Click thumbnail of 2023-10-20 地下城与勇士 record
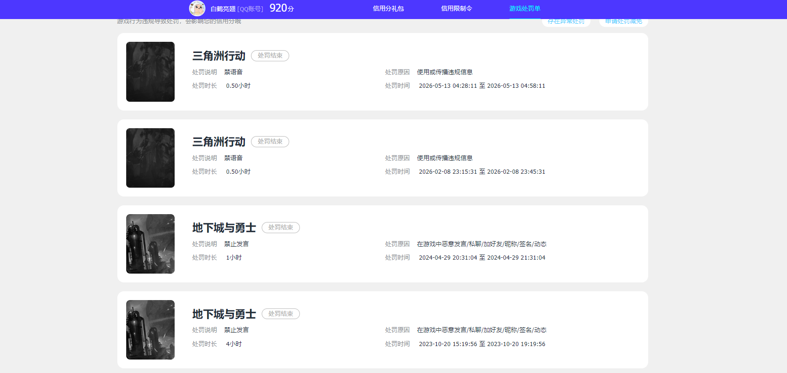 pyautogui.click(x=150, y=330)
